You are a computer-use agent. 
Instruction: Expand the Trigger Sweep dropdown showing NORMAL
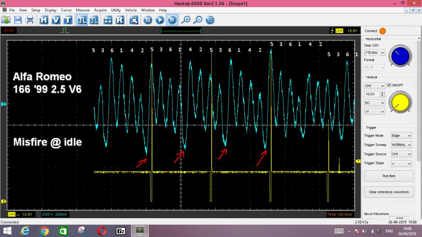401,145
